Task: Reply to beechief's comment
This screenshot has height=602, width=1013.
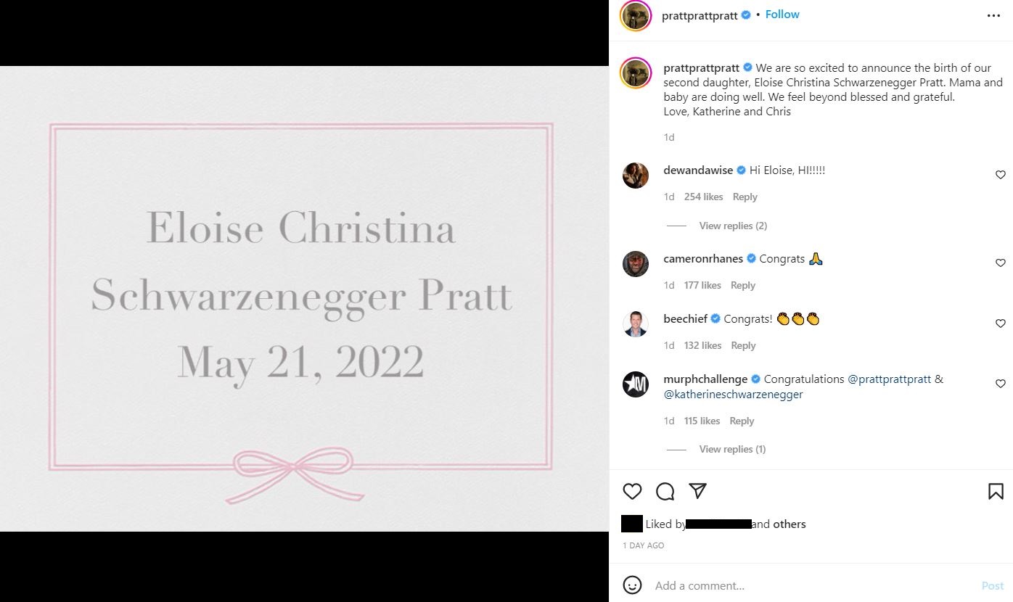Action: pos(743,345)
